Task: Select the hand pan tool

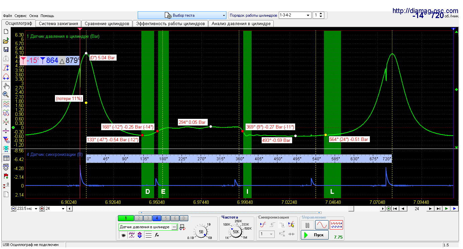Action: [x=6, y=86]
